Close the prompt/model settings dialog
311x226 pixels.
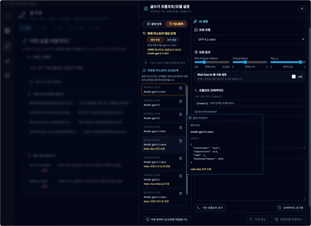pos(302,9)
